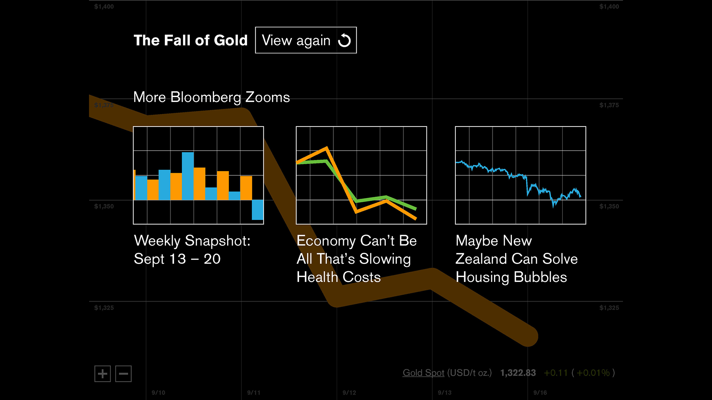The height and width of the screenshot is (400, 712).
Task: Click the View again button
Action: [305, 40]
